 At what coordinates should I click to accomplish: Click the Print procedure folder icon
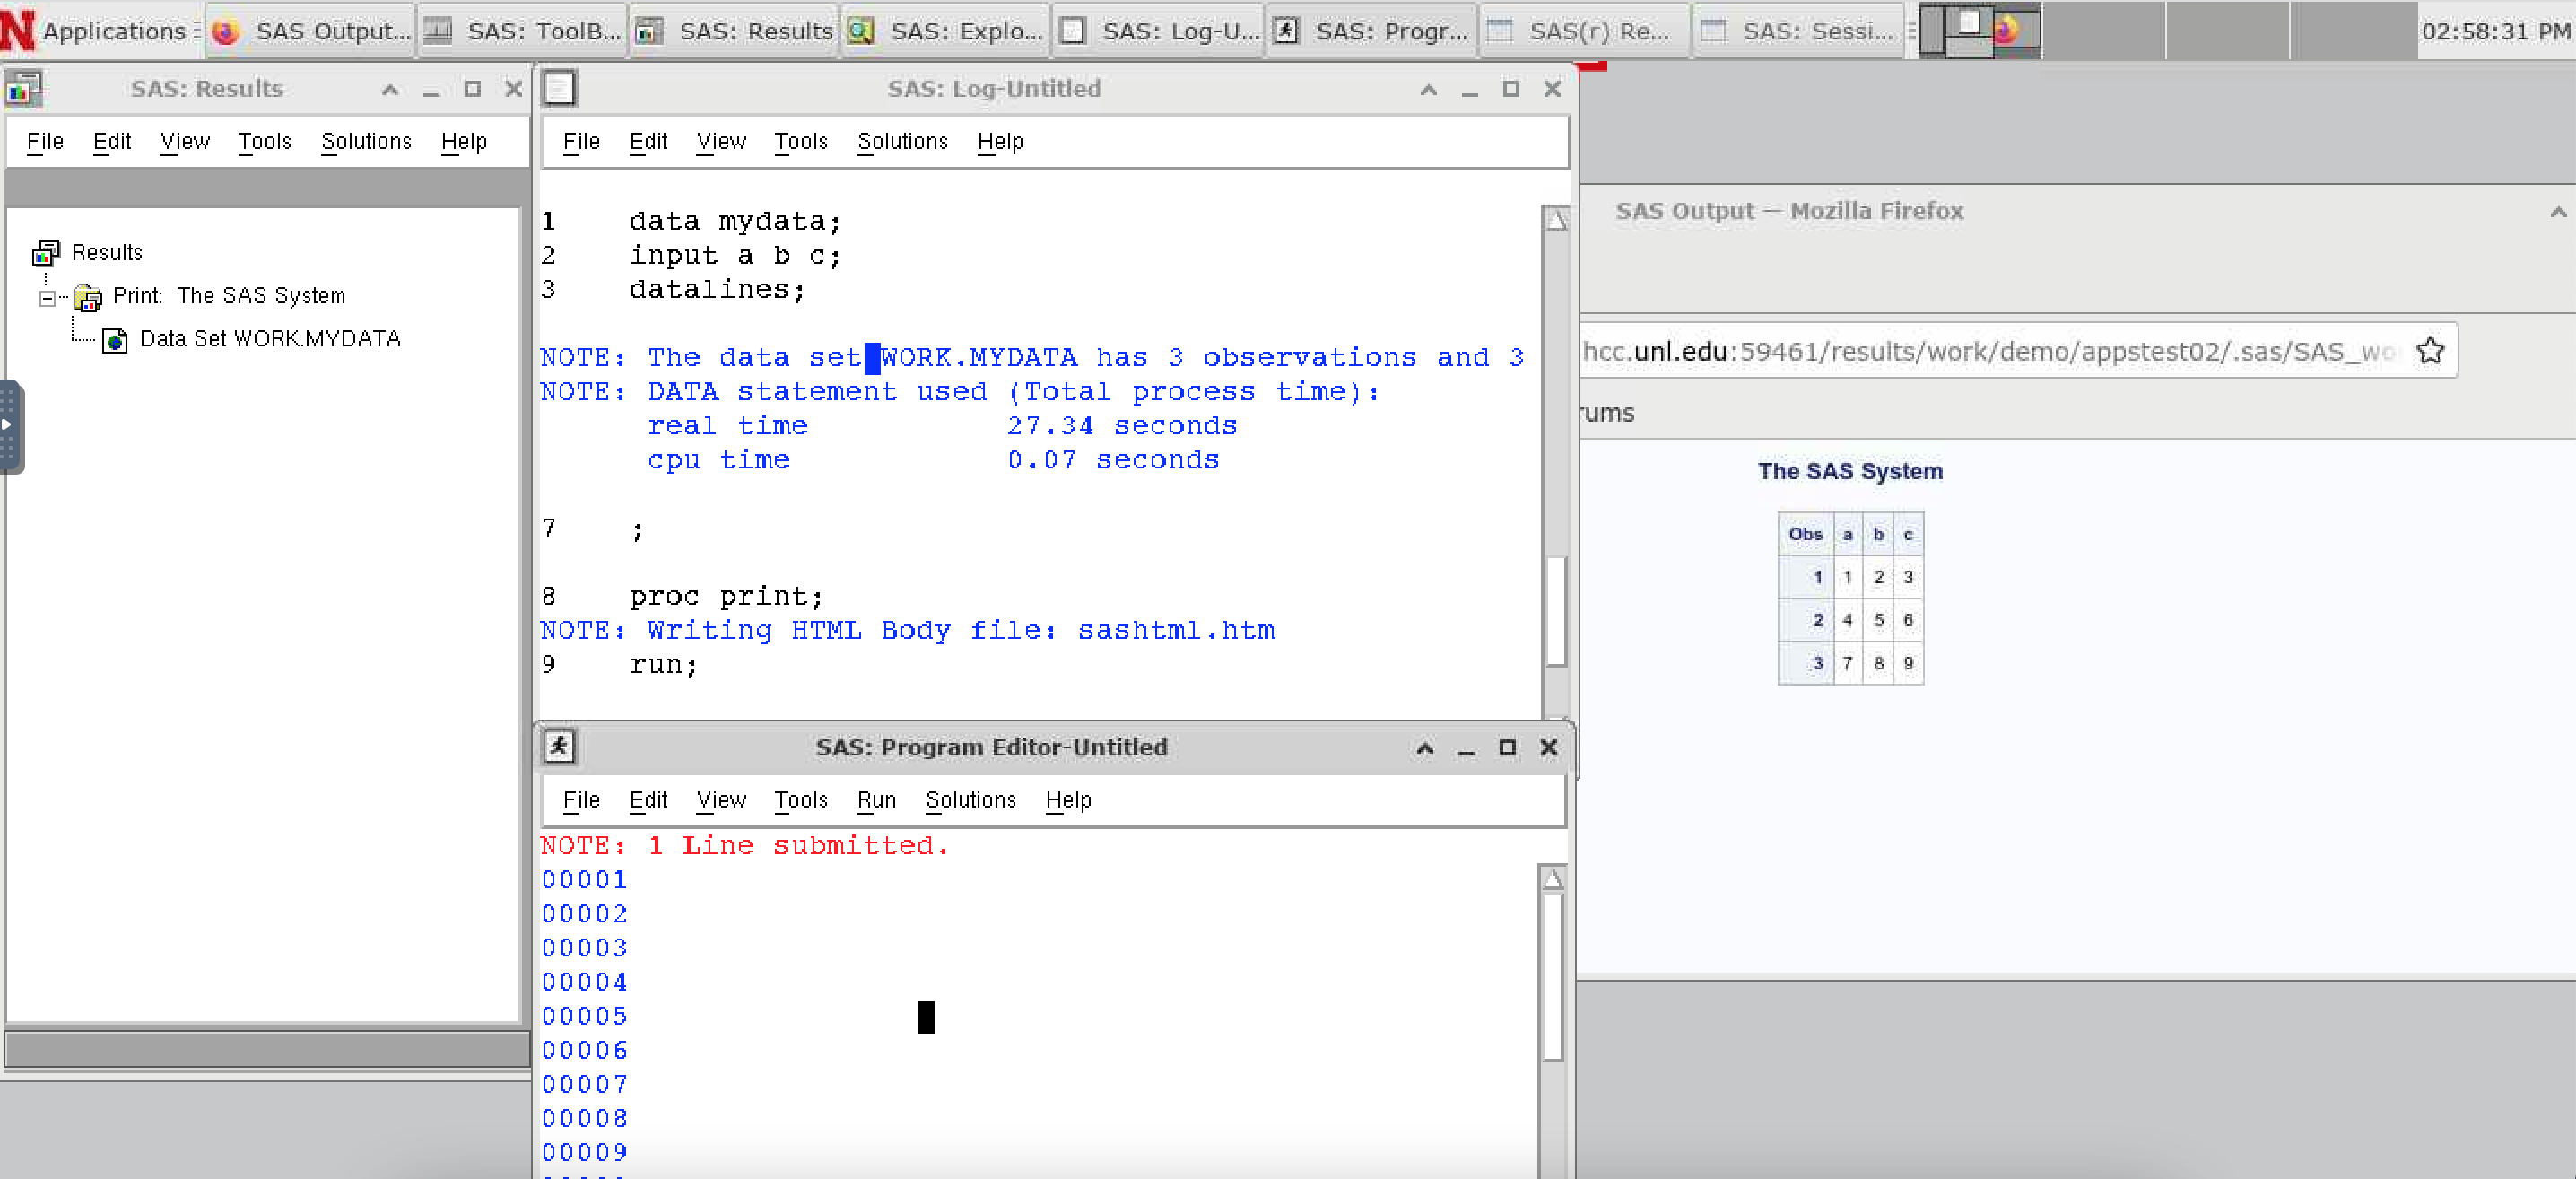click(88, 297)
